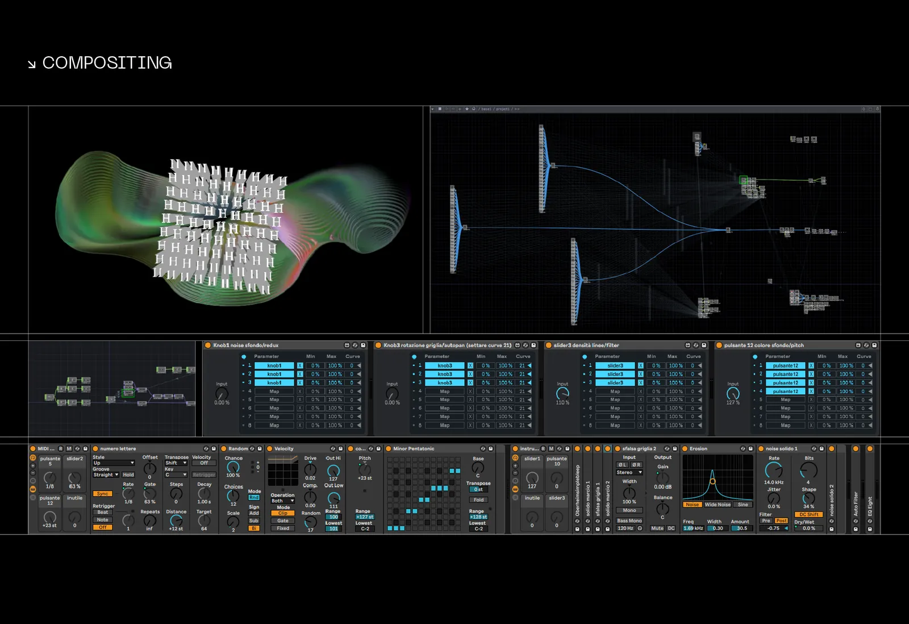Unmap first knob1 X button
The width and height of the screenshot is (909, 624).
pyautogui.click(x=300, y=366)
